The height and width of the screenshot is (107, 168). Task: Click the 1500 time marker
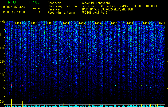coord(162,23)
